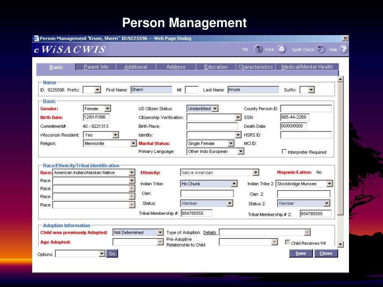383x287 pixels.
Task: Open Help with question mark icon
Action: (x=343, y=49)
